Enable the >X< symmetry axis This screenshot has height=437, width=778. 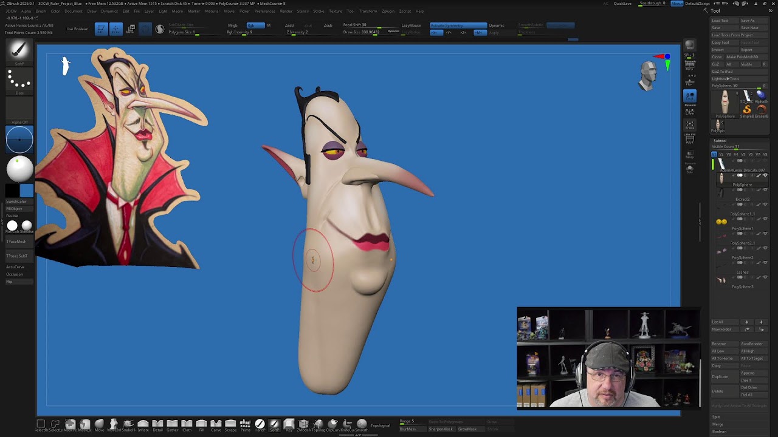[436, 32]
